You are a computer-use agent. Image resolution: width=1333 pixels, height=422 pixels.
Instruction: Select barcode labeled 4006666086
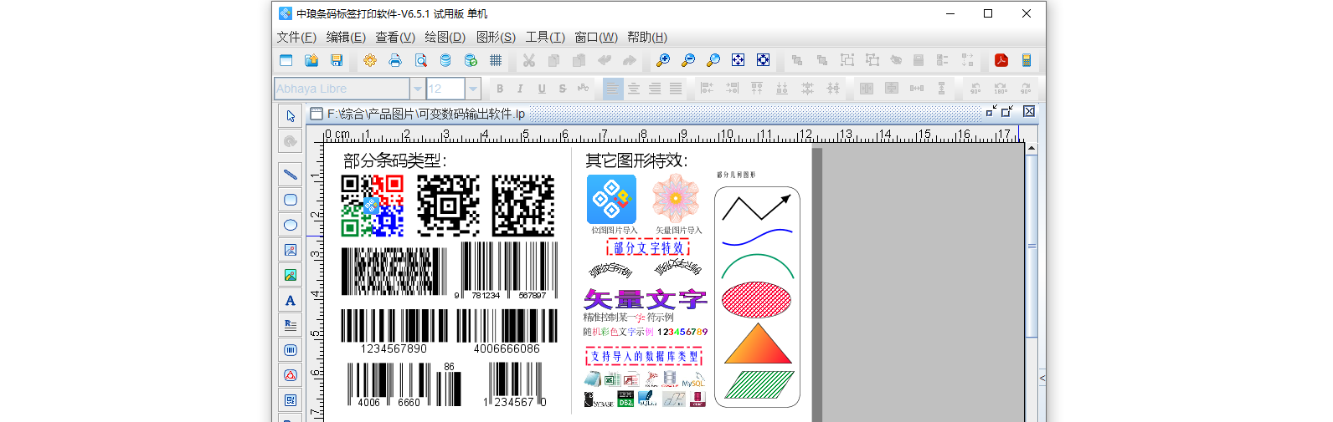click(x=507, y=332)
